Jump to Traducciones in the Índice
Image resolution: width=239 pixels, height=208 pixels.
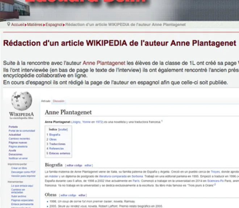(x=57, y=144)
